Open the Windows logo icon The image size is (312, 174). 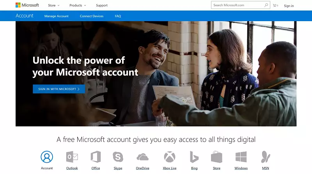[241, 157]
